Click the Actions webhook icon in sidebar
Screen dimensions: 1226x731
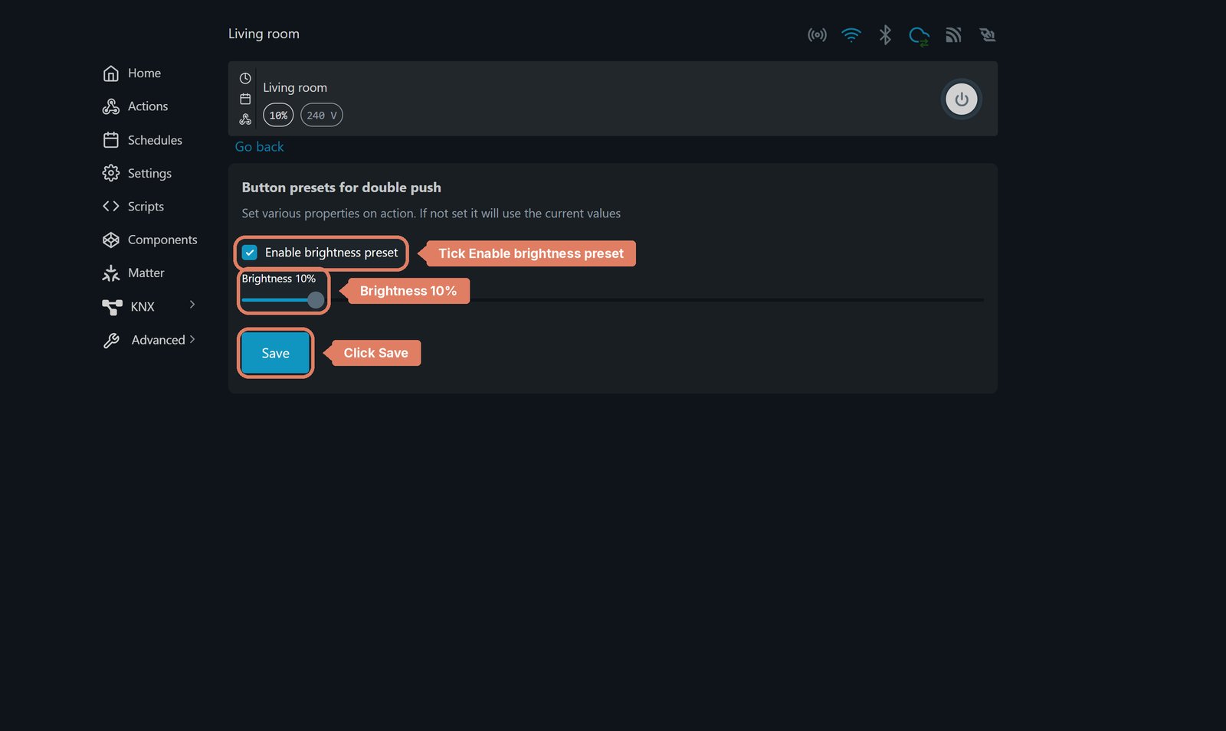pyautogui.click(x=111, y=106)
